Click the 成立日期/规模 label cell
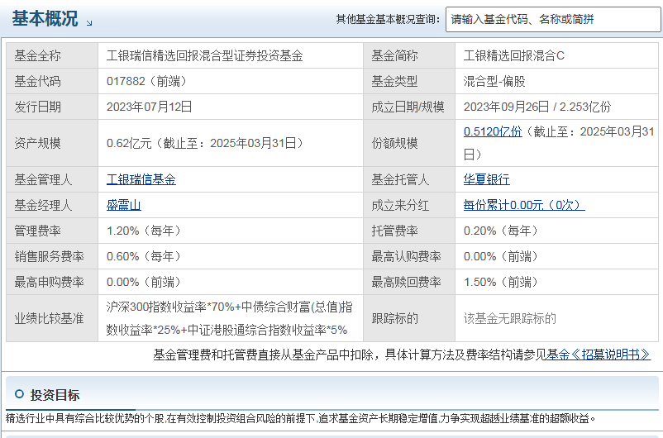Viewport: 663px width, 438px height. coord(409,107)
